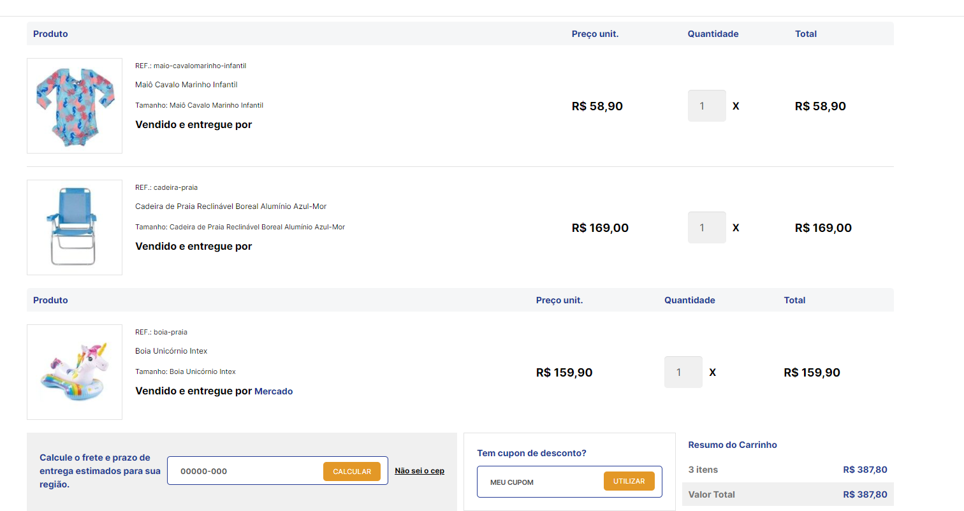The image size is (964, 511).
Task: Open the Boia Unicórnio Intex title
Action: coord(171,351)
